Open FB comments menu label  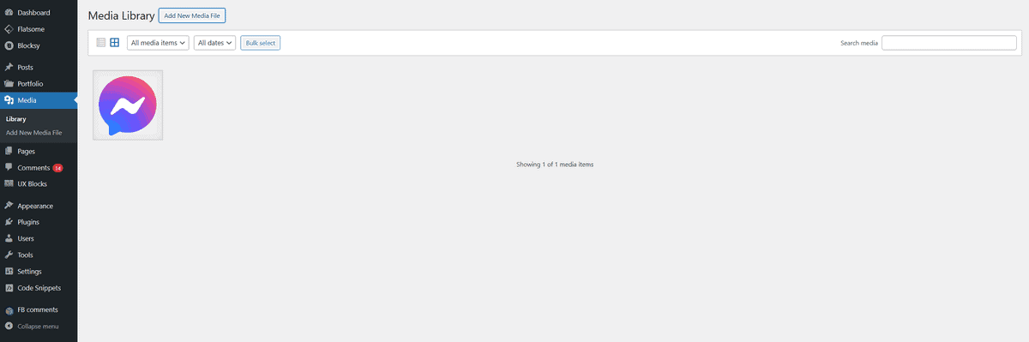coord(37,309)
